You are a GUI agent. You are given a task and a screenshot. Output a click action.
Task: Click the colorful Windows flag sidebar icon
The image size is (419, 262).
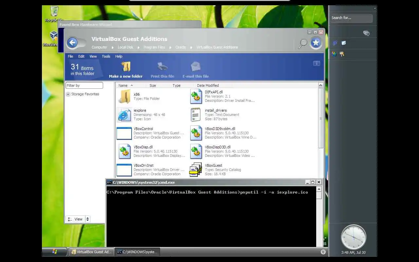pos(334,54)
